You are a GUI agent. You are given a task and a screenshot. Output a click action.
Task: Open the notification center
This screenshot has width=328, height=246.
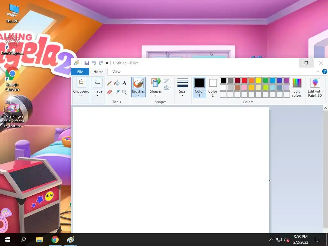317,240
